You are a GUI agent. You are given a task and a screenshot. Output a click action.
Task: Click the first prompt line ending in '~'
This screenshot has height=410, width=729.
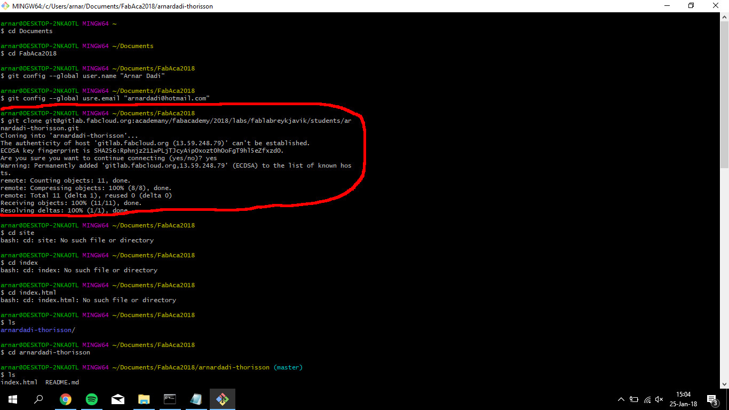coord(58,23)
